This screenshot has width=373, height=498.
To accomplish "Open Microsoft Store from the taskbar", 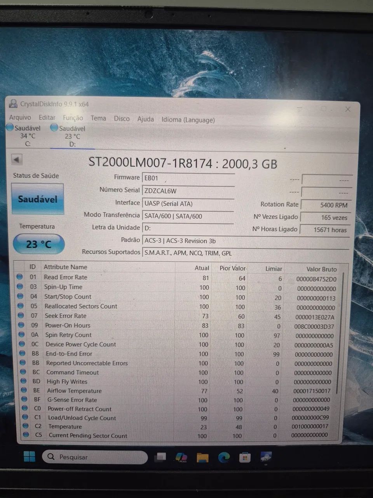I will 245,458.
